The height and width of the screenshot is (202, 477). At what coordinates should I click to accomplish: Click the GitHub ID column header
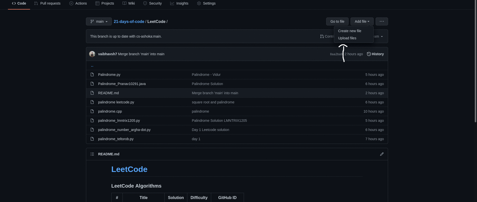tap(227, 198)
